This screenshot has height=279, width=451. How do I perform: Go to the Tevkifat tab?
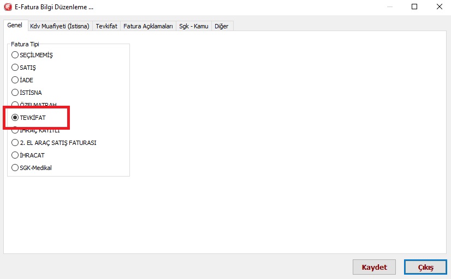pyautogui.click(x=106, y=26)
